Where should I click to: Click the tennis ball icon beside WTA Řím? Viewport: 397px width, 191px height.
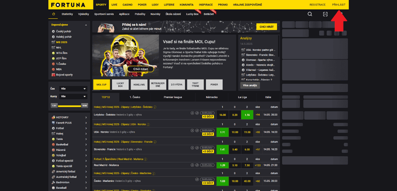tap(53, 53)
